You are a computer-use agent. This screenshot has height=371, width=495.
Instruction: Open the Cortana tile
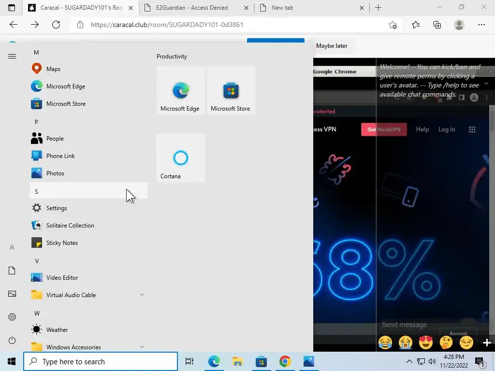click(x=181, y=158)
